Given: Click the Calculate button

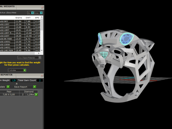Looking at the screenshot, I should (x=17, y=70).
